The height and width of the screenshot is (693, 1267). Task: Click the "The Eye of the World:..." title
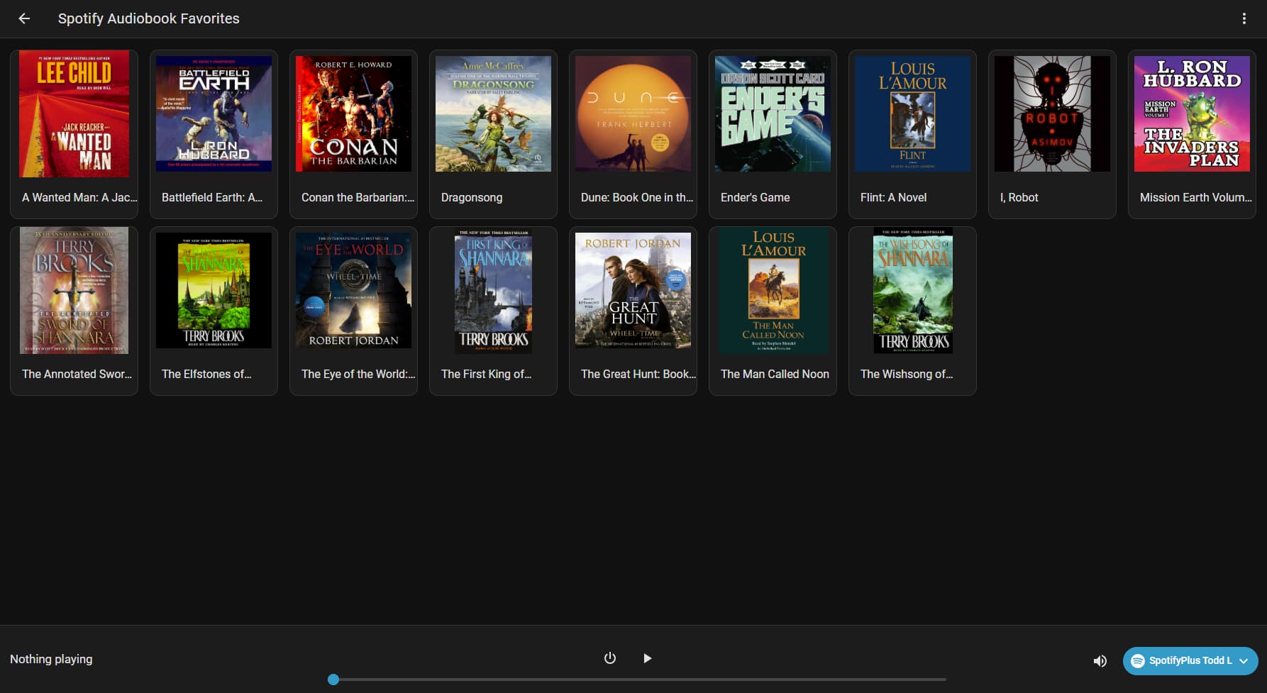[358, 374]
